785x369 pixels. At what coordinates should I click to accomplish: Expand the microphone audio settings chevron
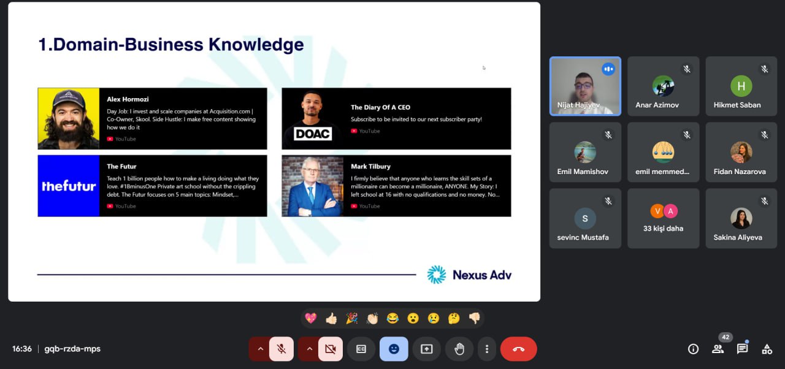click(x=260, y=349)
